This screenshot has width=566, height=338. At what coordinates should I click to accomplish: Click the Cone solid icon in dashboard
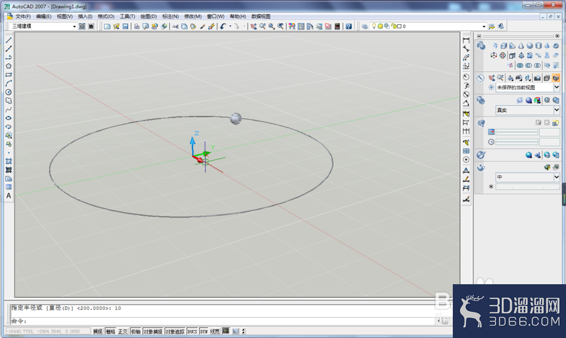click(x=521, y=46)
